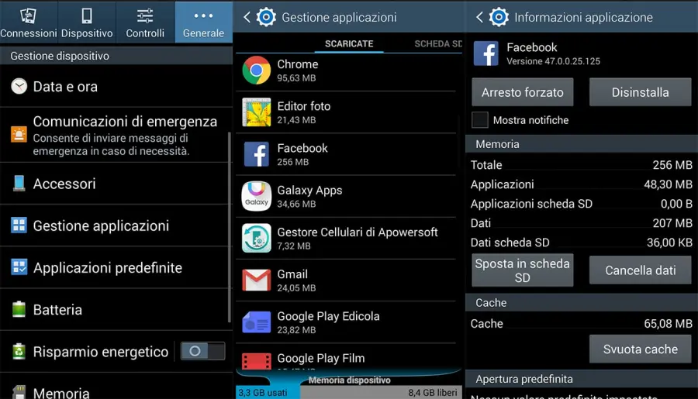The image size is (698, 399).
Task: Click the Facebook icon in app info header
Action: (485, 53)
